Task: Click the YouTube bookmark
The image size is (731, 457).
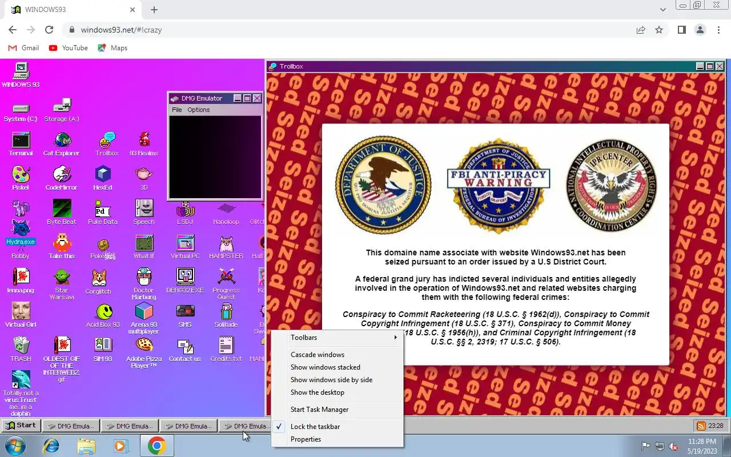Action: tap(69, 48)
